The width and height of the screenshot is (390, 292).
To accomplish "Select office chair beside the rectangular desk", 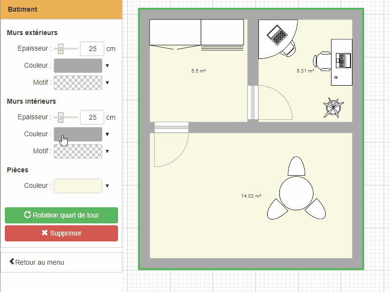I will tap(322, 60).
